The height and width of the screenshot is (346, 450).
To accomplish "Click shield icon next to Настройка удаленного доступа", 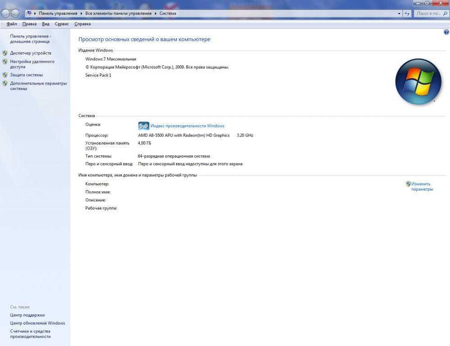I will [5, 62].
